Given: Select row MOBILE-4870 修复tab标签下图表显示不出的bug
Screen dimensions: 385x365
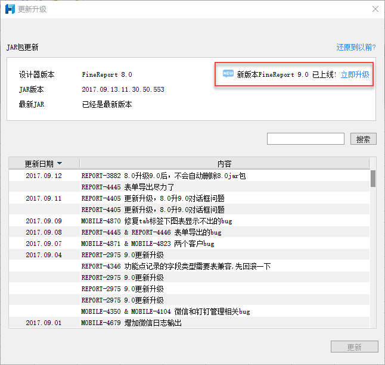Looking at the screenshot, I should coord(189,221).
